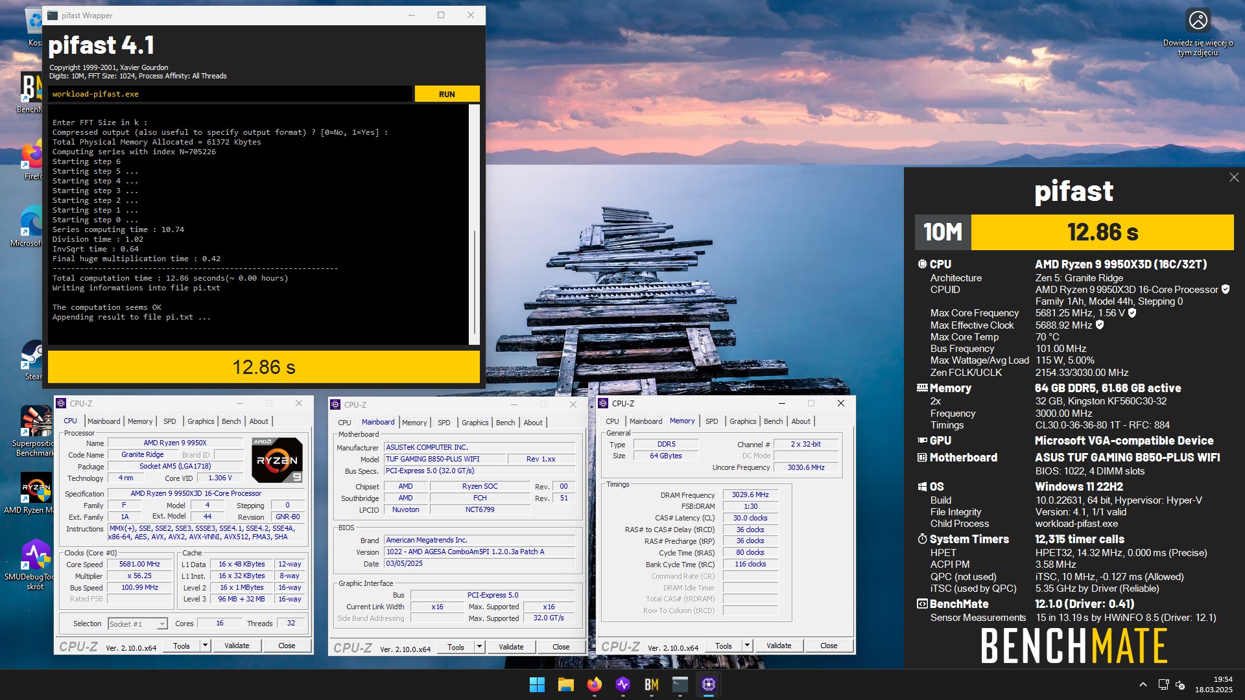Open Socket #1 Selection dropdown
Viewport: 1245px width, 700px height.
(x=138, y=624)
